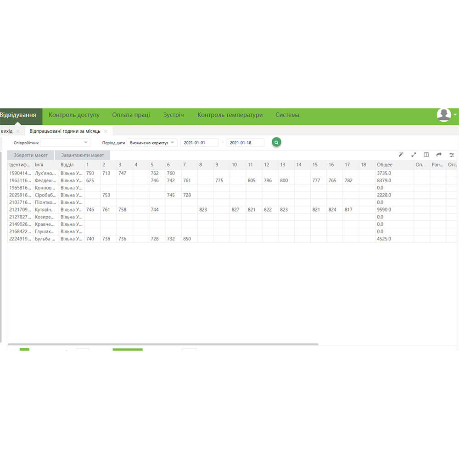Open the Оплата праці menu
Screen dimensions: 459x459
[x=131, y=115]
